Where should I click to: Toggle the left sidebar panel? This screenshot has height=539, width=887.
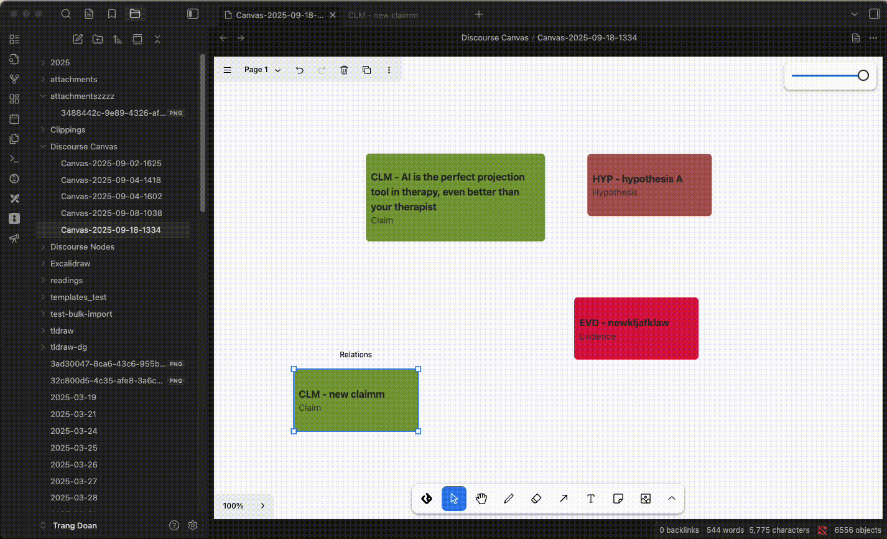[193, 14]
